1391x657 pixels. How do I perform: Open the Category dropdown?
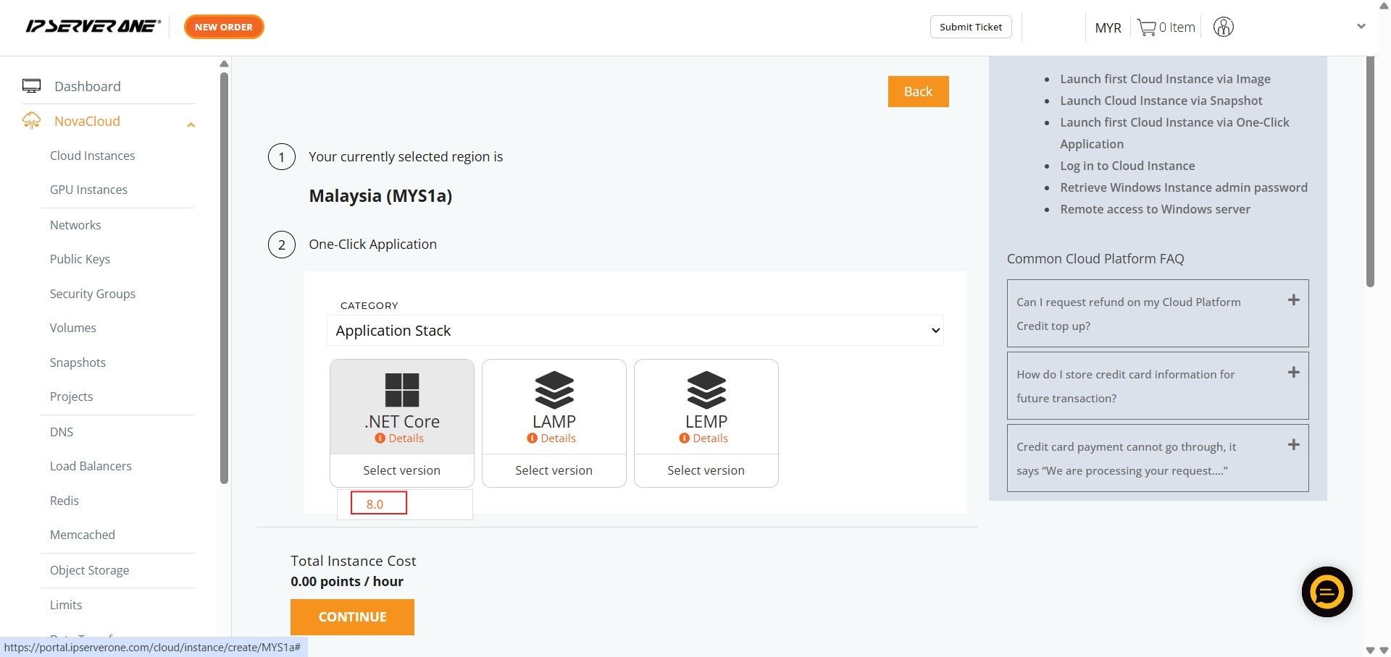click(x=635, y=331)
